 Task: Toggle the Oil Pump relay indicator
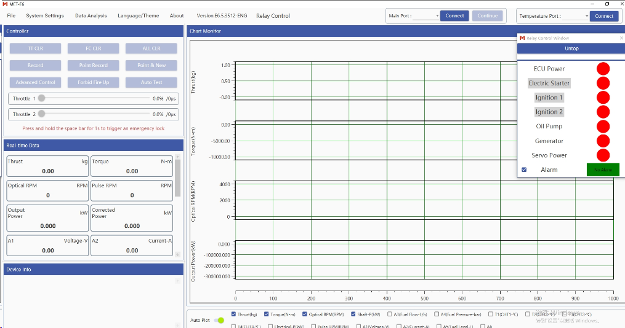pos(603,127)
